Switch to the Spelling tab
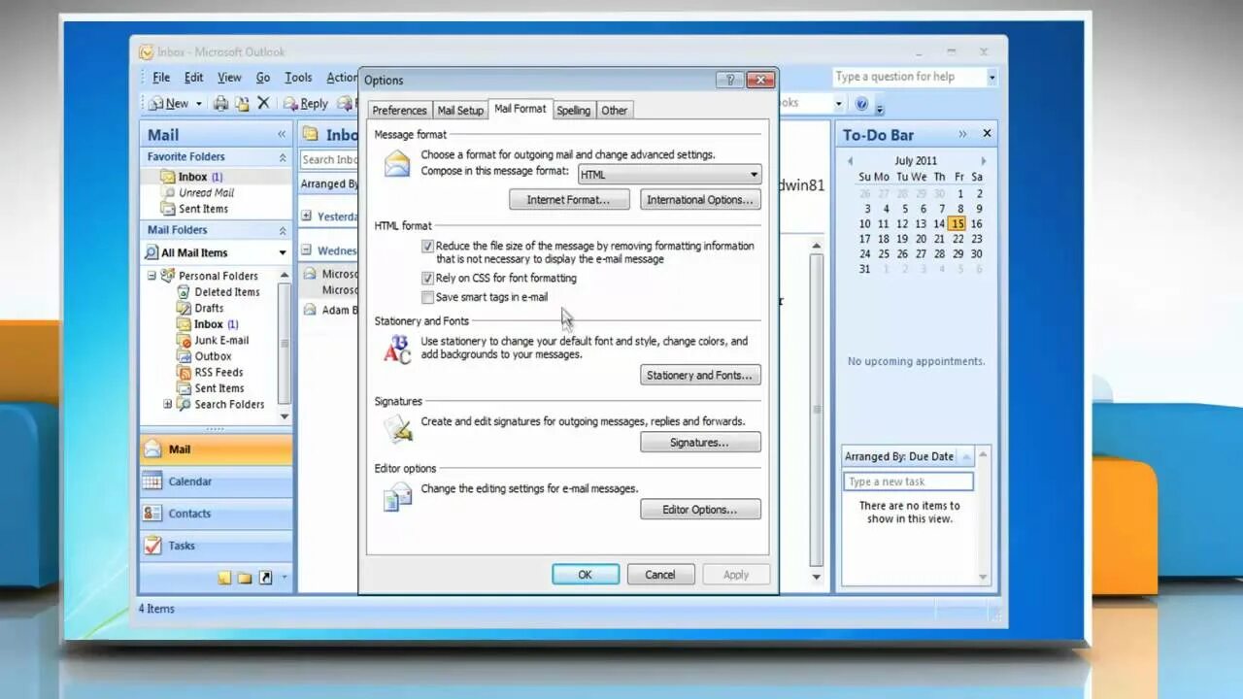Viewport: 1243px width, 699px height. 573,111
